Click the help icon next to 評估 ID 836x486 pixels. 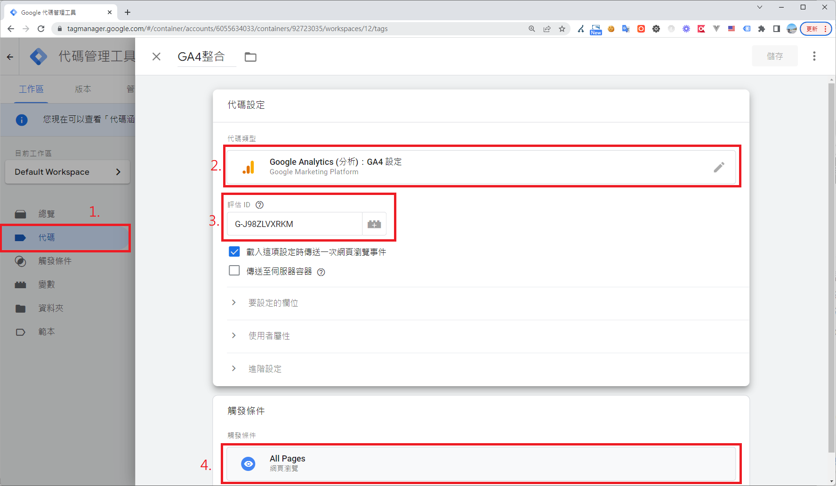pos(259,205)
